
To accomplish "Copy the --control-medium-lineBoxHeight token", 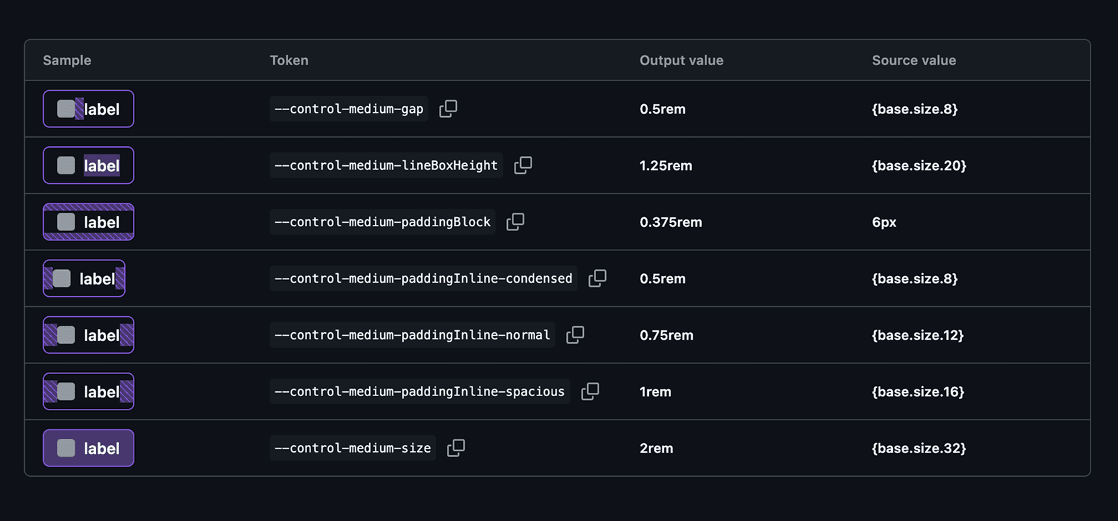I will pyautogui.click(x=523, y=165).
